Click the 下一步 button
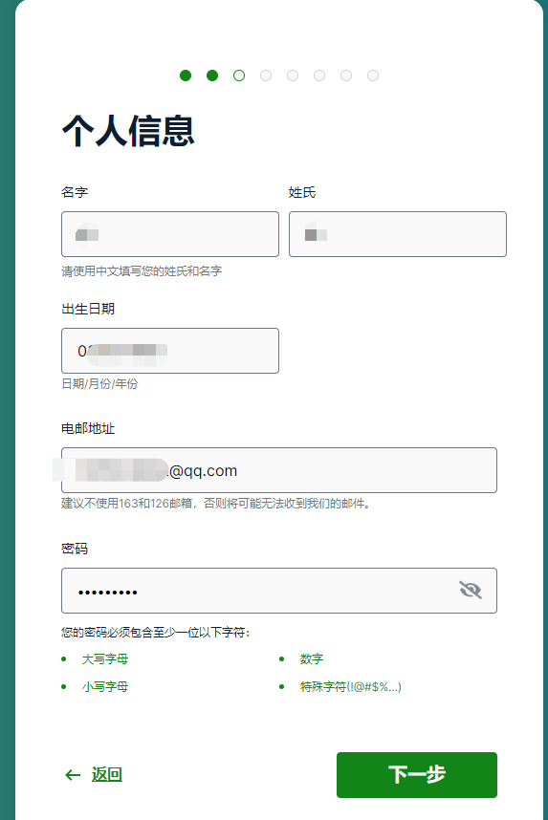The image size is (548, 820). pyautogui.click(x=417, y=775)
